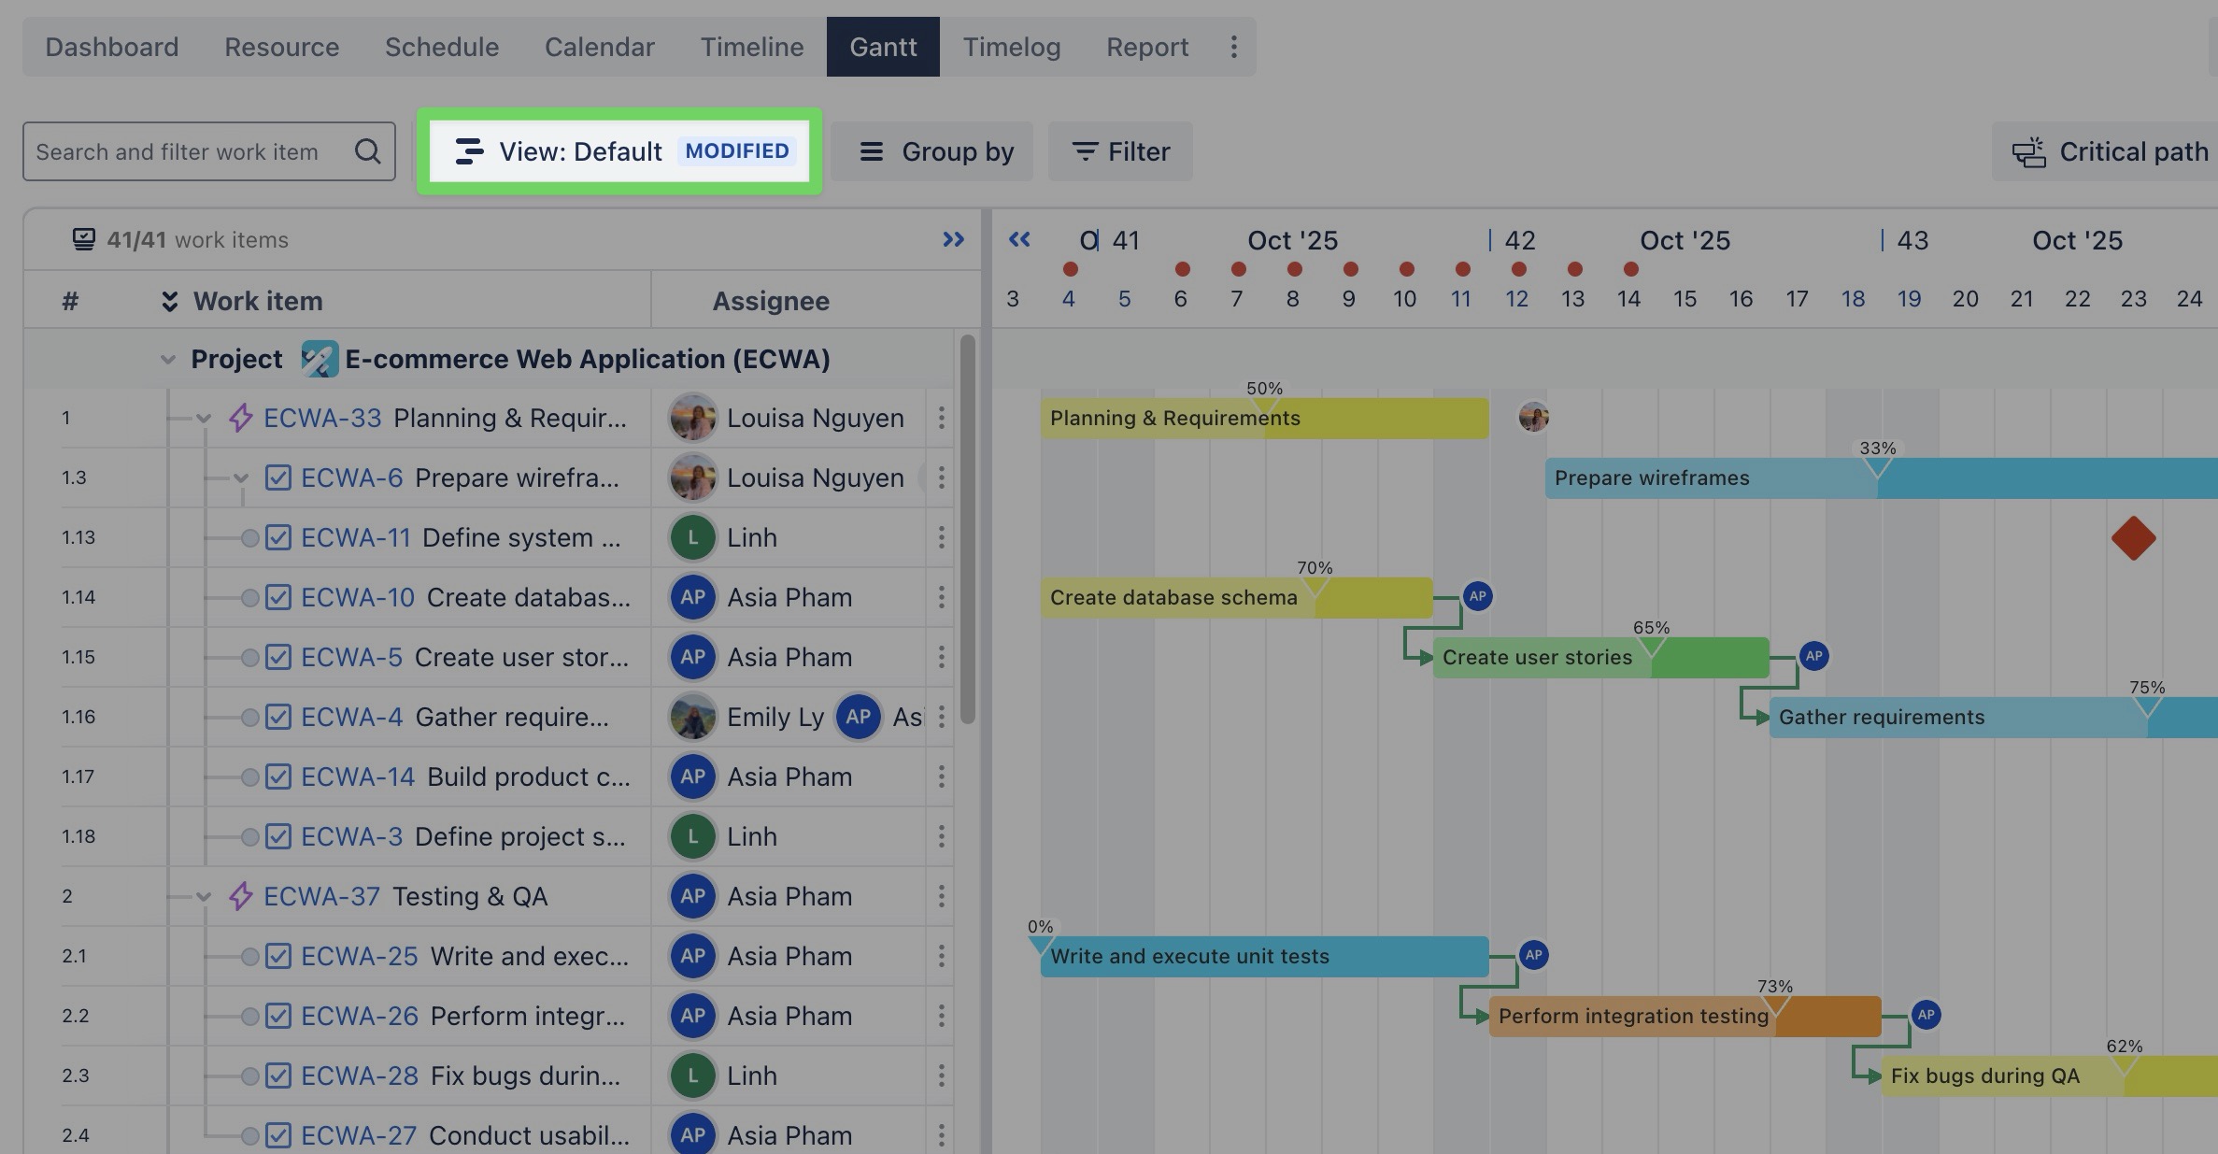Collapse Project E-commerce Web Application group

168,360
